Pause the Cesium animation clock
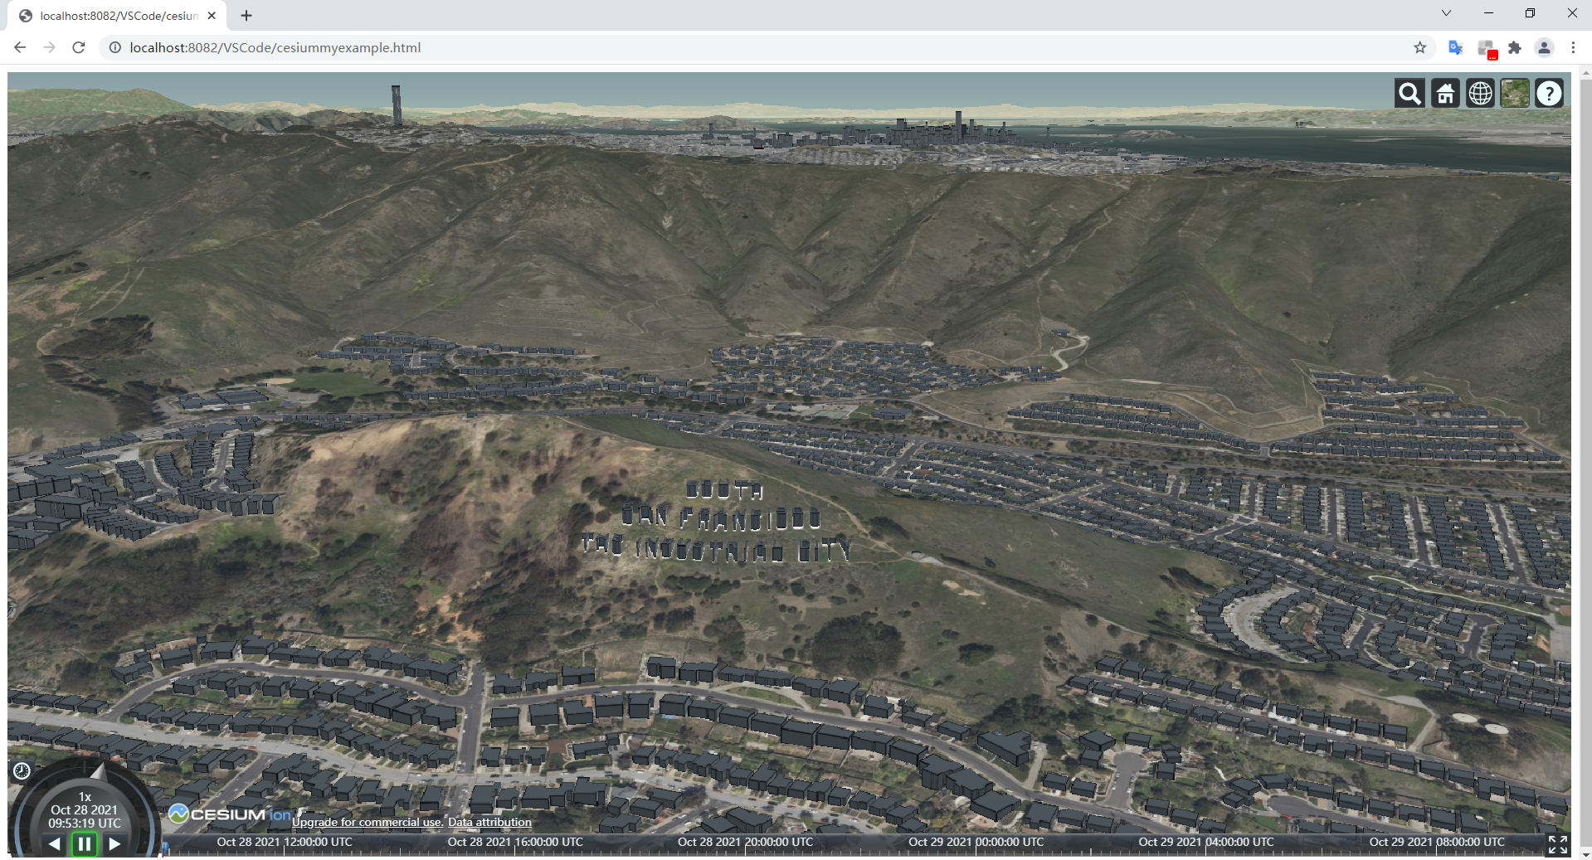The image size is (1592, 860). (x=85, y=844)
